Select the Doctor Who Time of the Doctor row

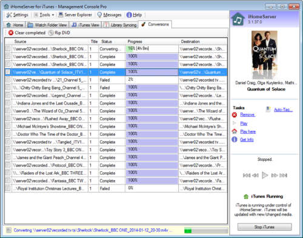click(50, 134)
